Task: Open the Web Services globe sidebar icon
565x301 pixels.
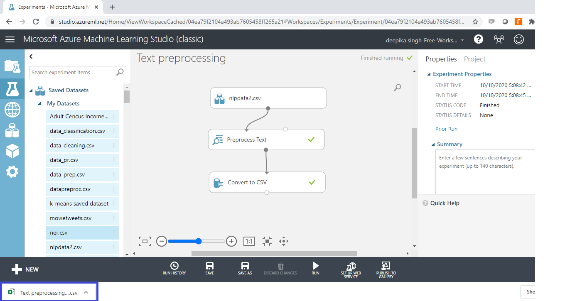Action: 12,110
